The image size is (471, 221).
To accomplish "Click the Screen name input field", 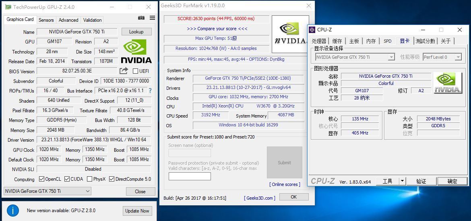I will pyautogui.click(x=190, y=153).
